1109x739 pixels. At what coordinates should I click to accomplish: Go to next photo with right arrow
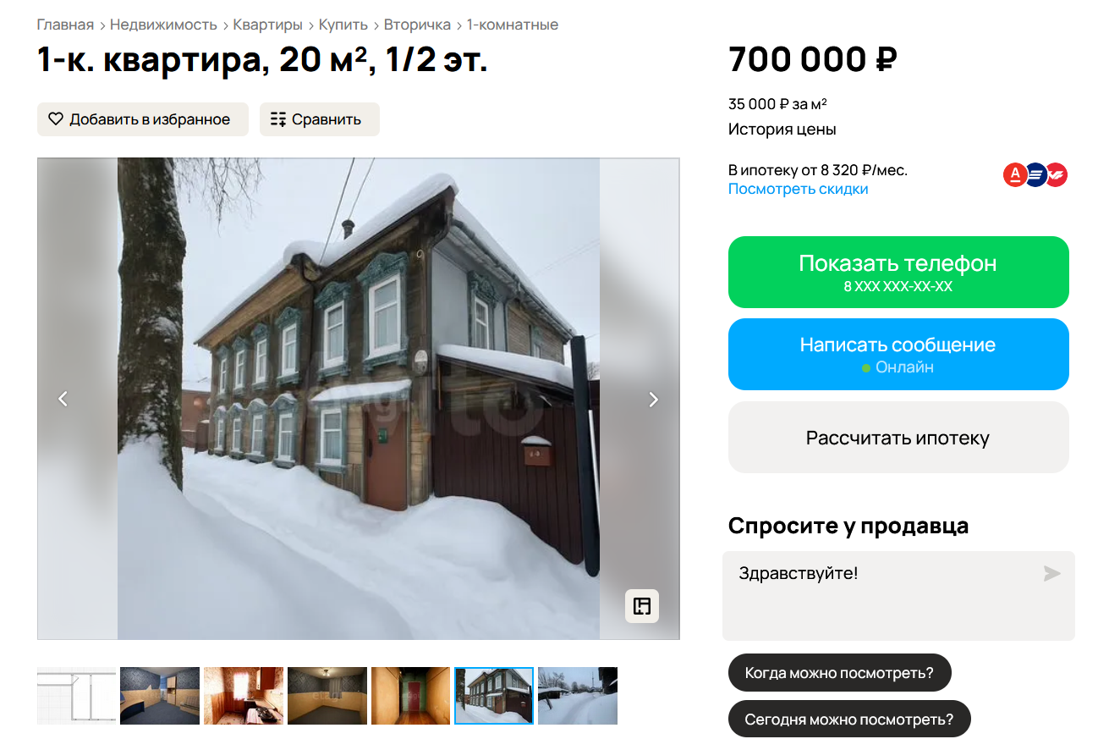click(653, 399)
